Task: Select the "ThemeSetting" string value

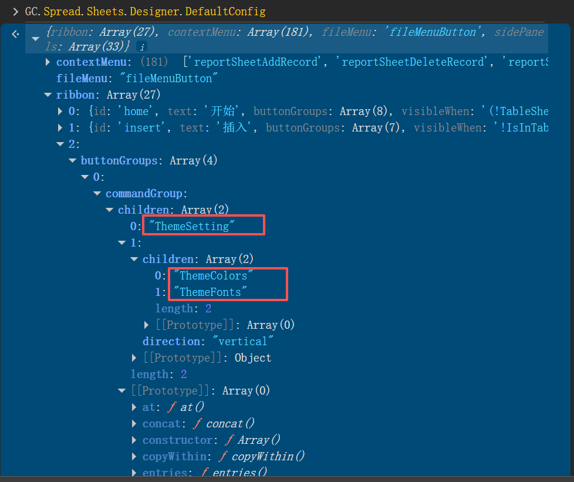Action: [x=191, y=226]
